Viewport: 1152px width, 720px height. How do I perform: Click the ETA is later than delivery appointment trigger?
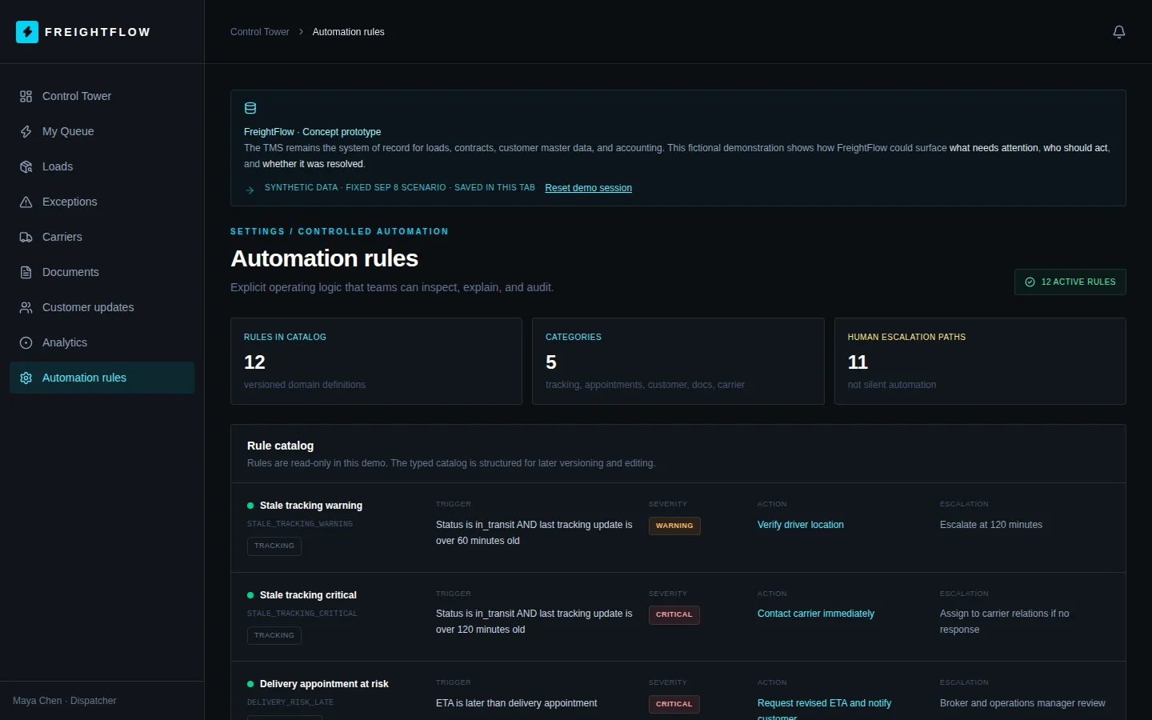tap(516, 703)
